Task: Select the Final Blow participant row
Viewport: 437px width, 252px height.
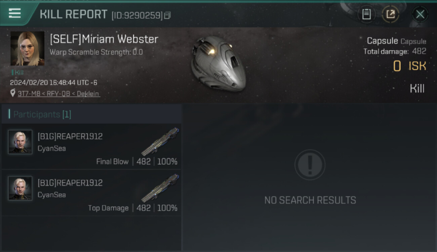Action: click(x=91, y=146)
